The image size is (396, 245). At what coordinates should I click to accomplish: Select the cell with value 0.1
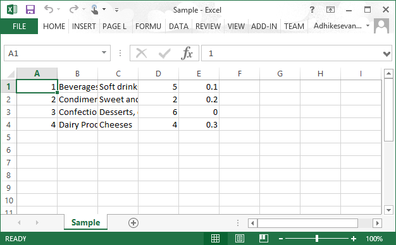[199, 87]
